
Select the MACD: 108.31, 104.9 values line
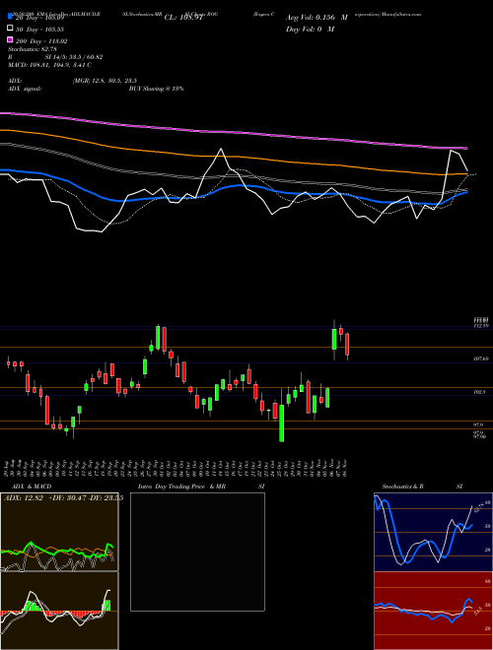tap(50, 65)
